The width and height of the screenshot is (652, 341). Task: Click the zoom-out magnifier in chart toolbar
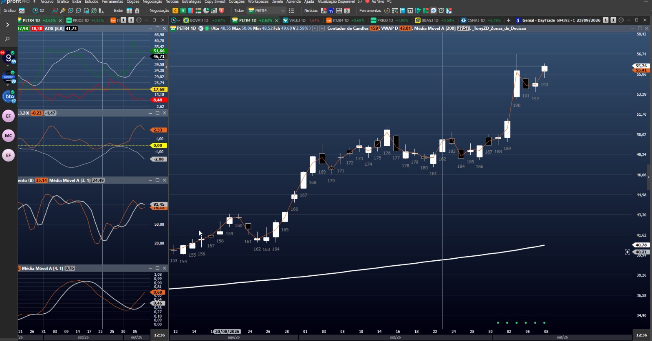tap(78, 11)
